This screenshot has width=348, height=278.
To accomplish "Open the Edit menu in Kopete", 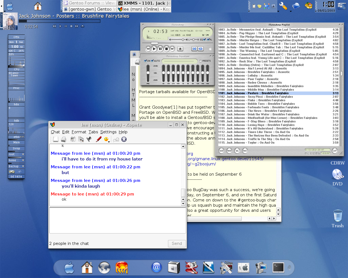I will (x=66, y=132).
